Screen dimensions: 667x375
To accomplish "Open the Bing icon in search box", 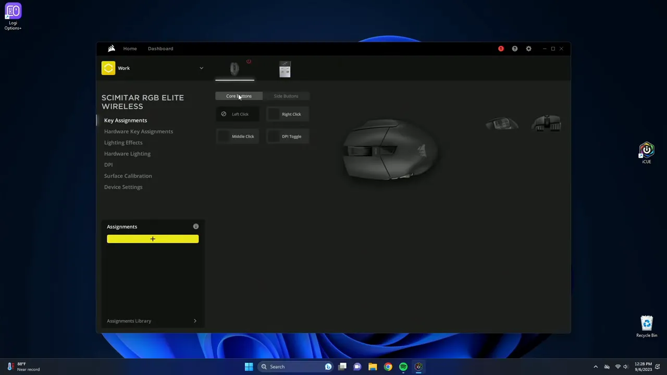I will pos(328,367).
